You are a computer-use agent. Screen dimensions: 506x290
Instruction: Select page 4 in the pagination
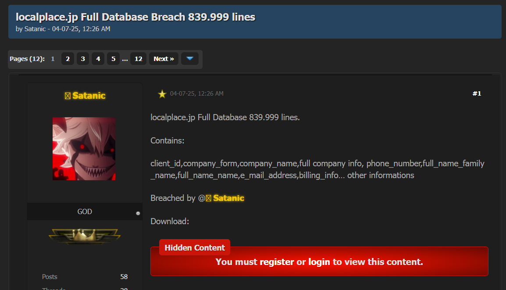click(x=98, y=59)
